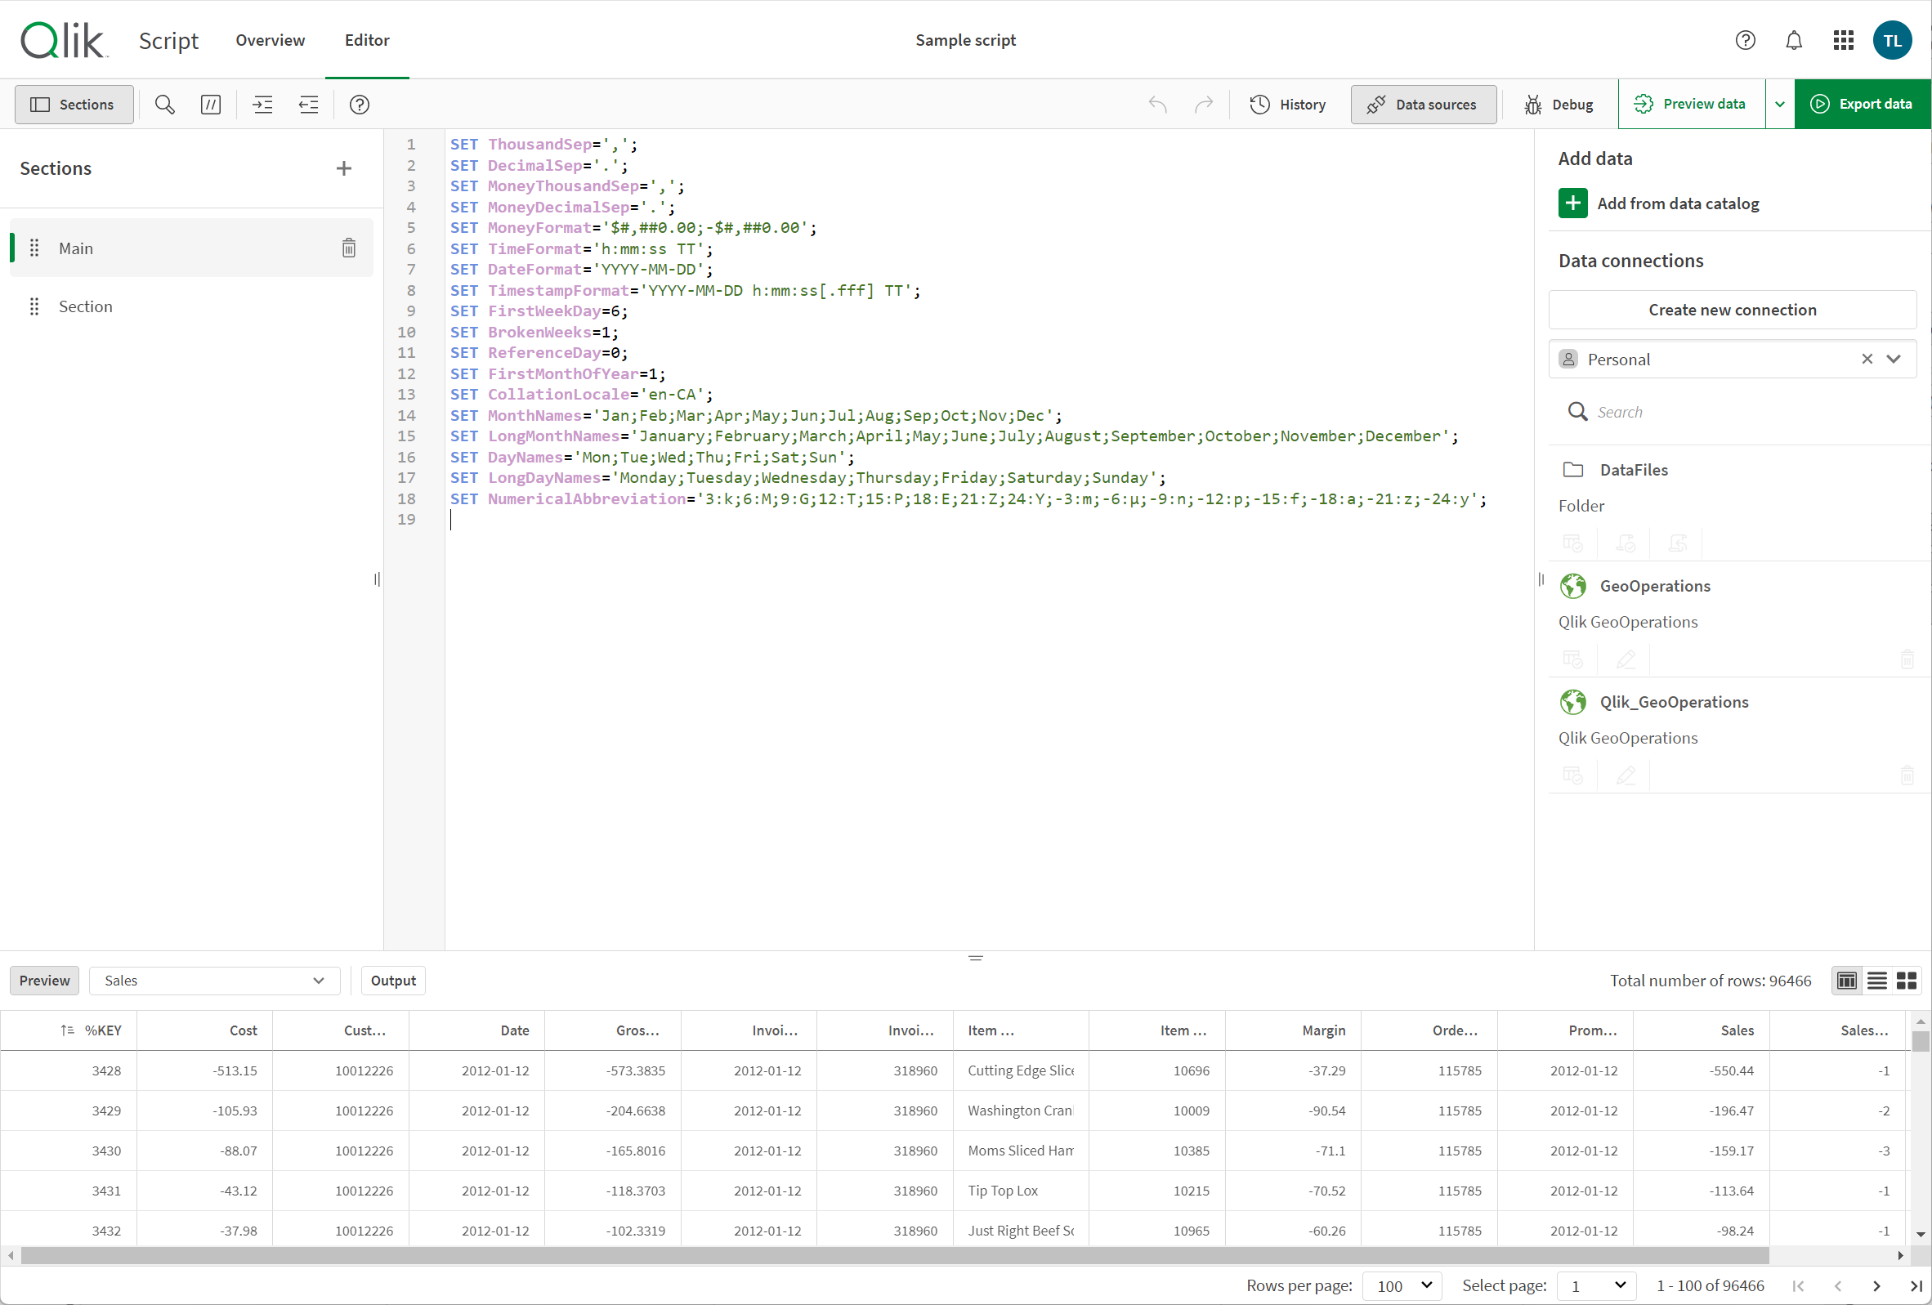Toggle the indent increase icon

pyautogui.click(x=262, y=104)
